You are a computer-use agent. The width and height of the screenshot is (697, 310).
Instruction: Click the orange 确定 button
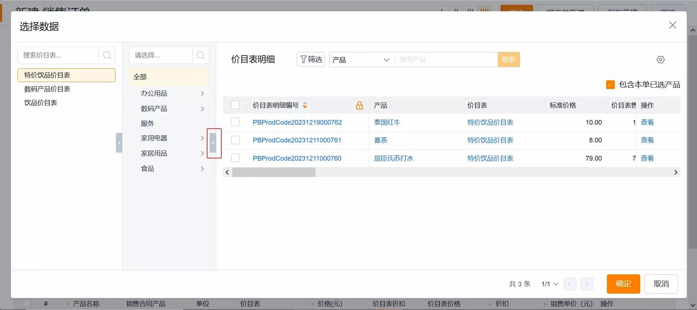click(623, 284)
